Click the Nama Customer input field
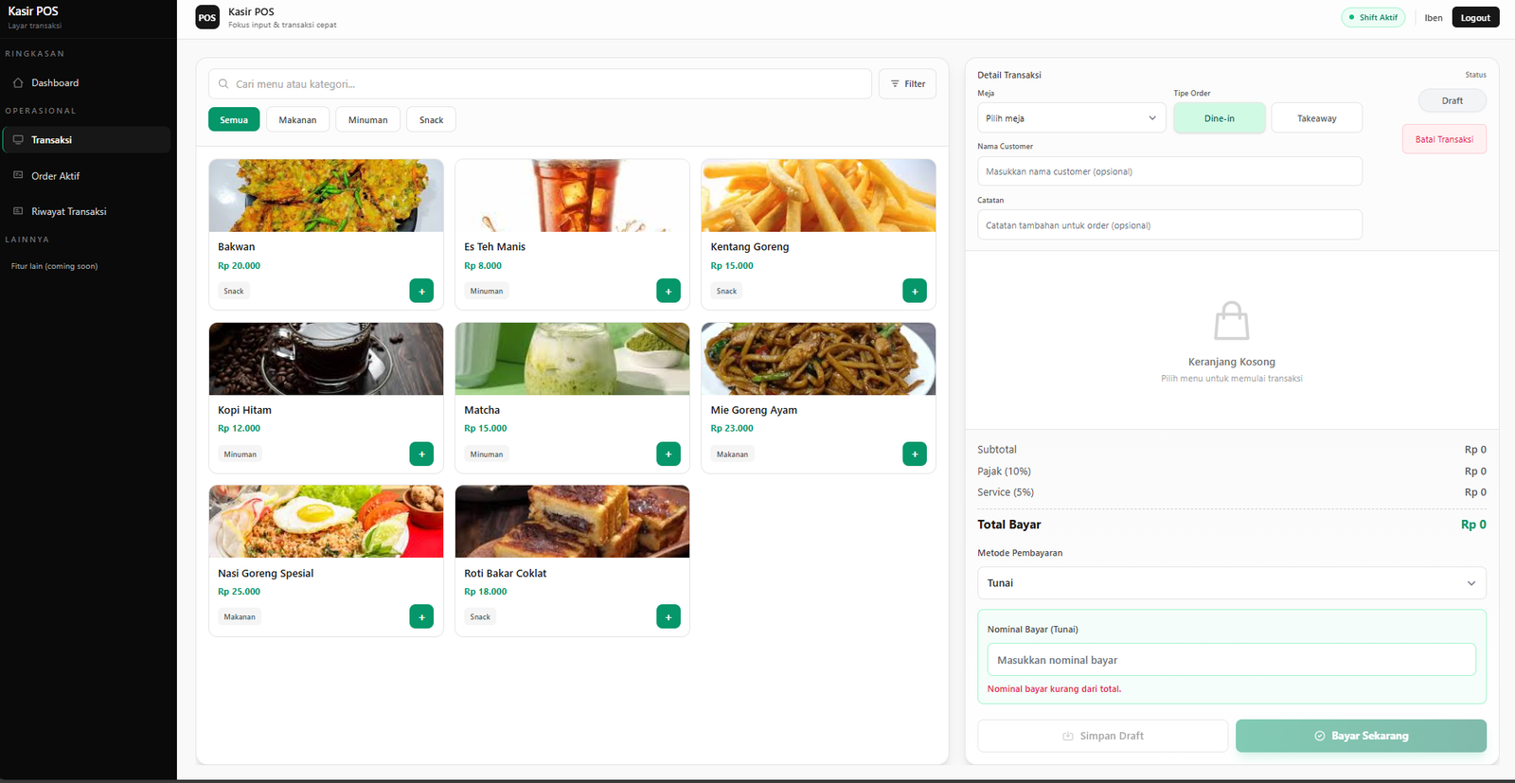Screen dimensions: 1515x783 click(1169, 171)
